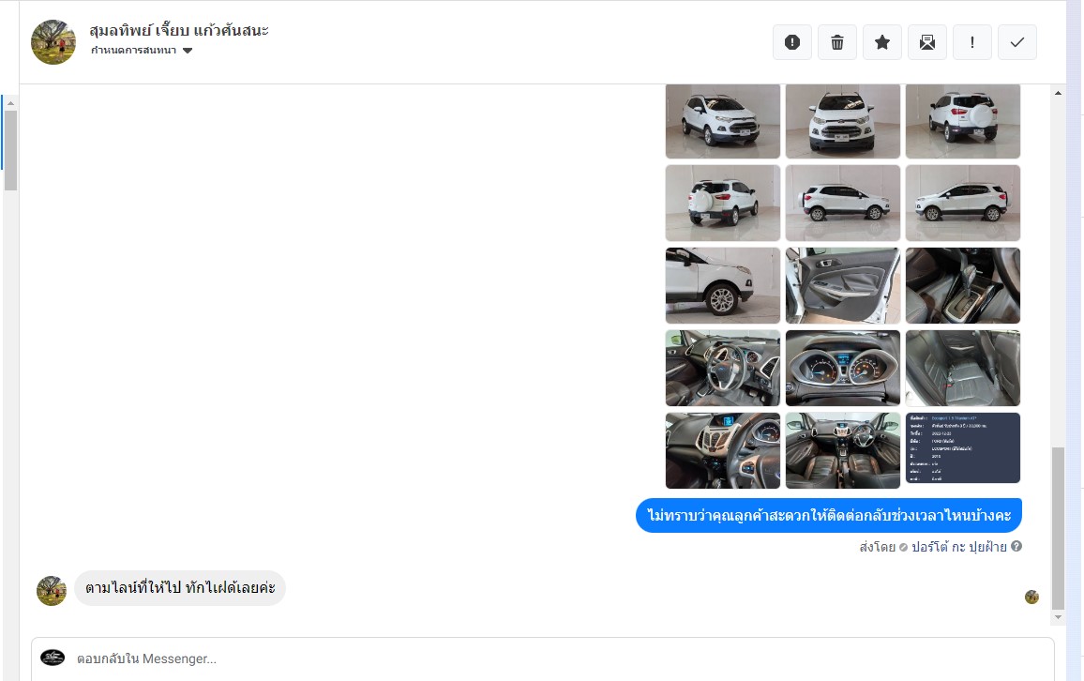The height and width of the screenshot is (681, 1084).
Task: Open gear shifter photo
Action: [963, 285]
